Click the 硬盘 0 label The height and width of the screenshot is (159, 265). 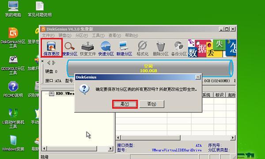[x=51, y=72]
